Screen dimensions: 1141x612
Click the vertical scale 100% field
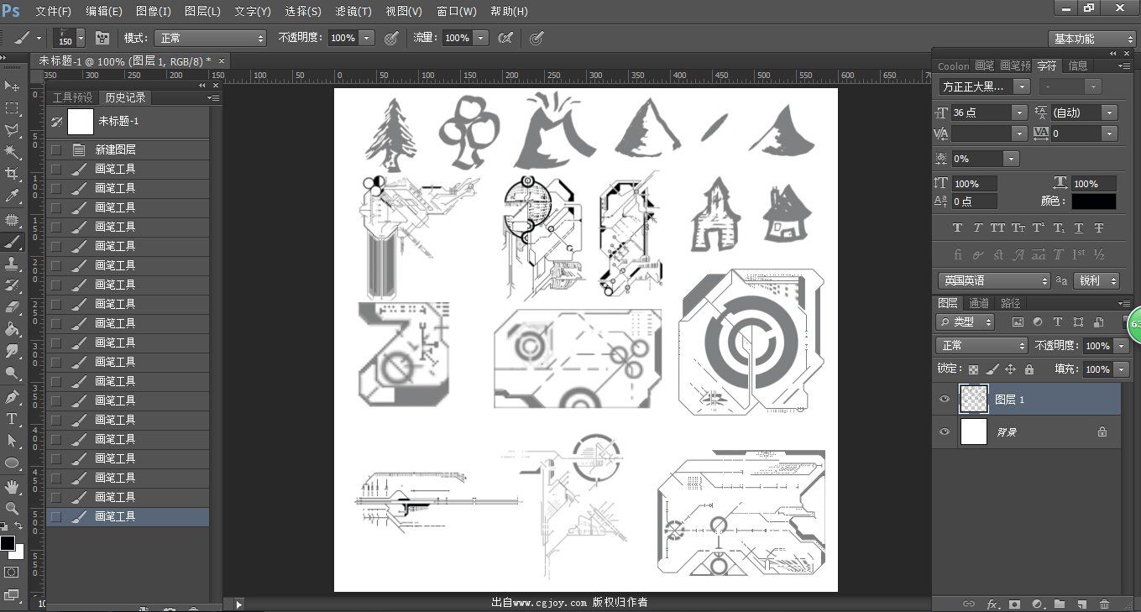coord(975,183)
